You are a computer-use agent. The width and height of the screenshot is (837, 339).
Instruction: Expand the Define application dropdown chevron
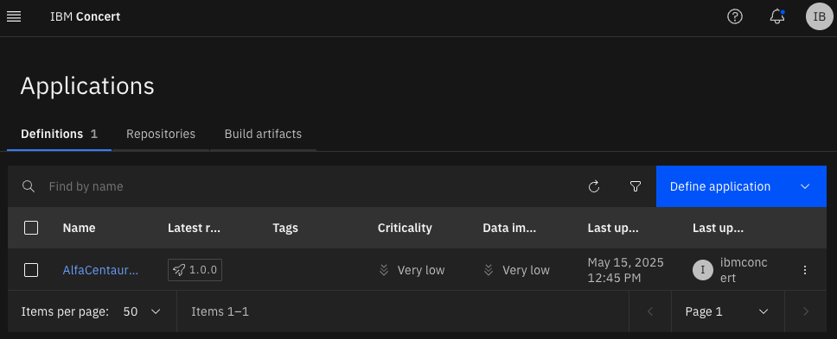tap(806, 186)
